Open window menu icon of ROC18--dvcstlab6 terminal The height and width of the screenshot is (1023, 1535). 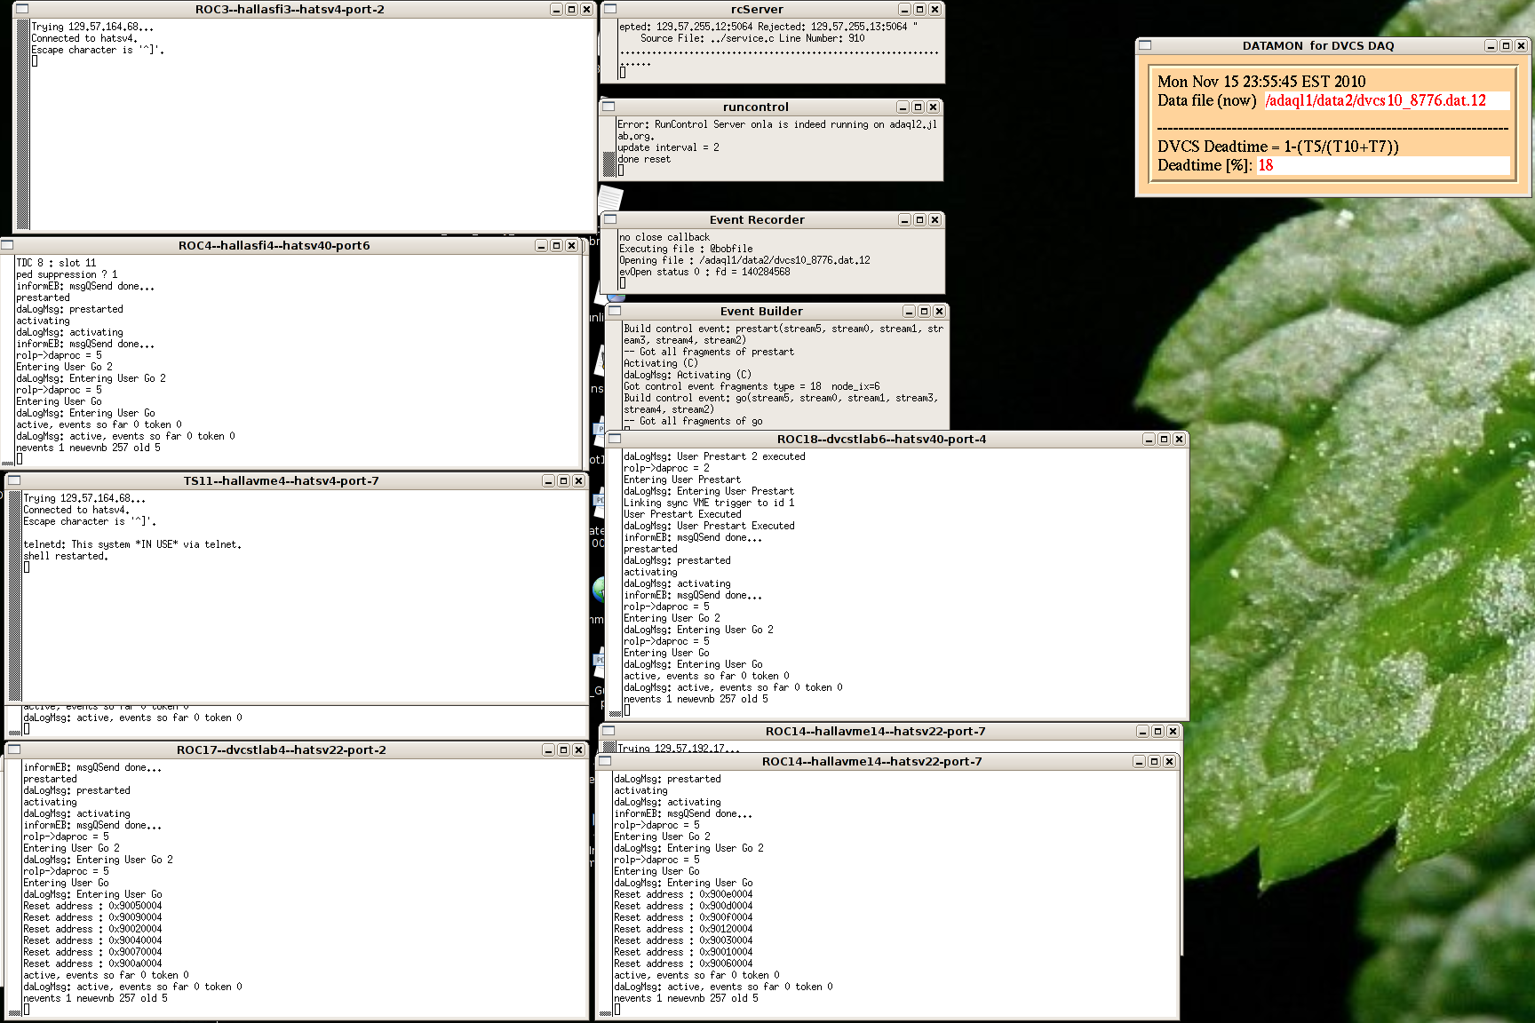pyautogui.click(x=614, y=439)
